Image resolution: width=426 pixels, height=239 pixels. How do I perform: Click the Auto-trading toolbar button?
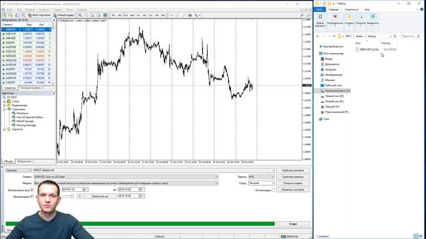click(x=39, y=15)
